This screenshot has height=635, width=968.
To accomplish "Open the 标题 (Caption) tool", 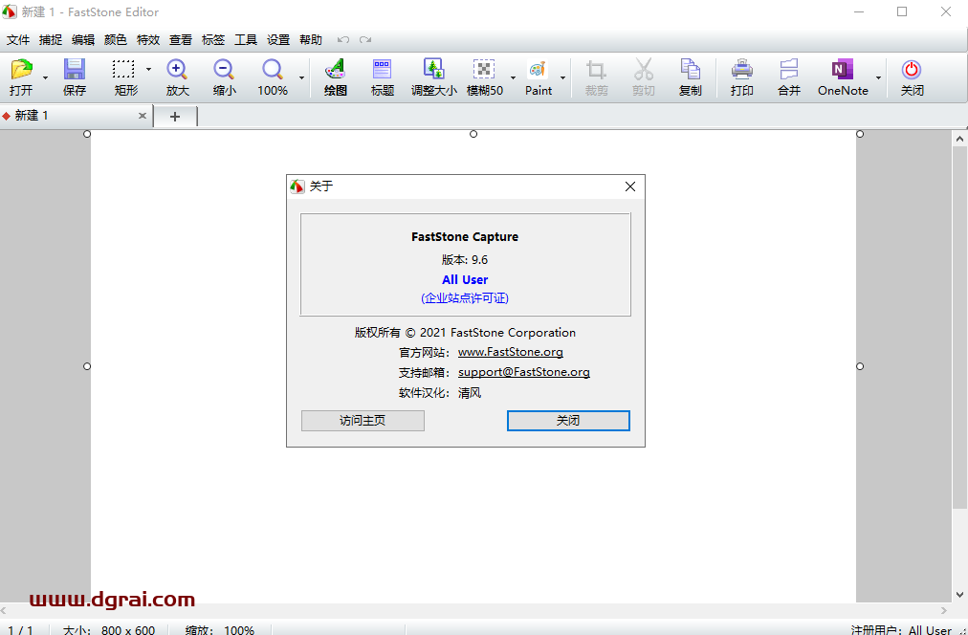I will point(382,77).
